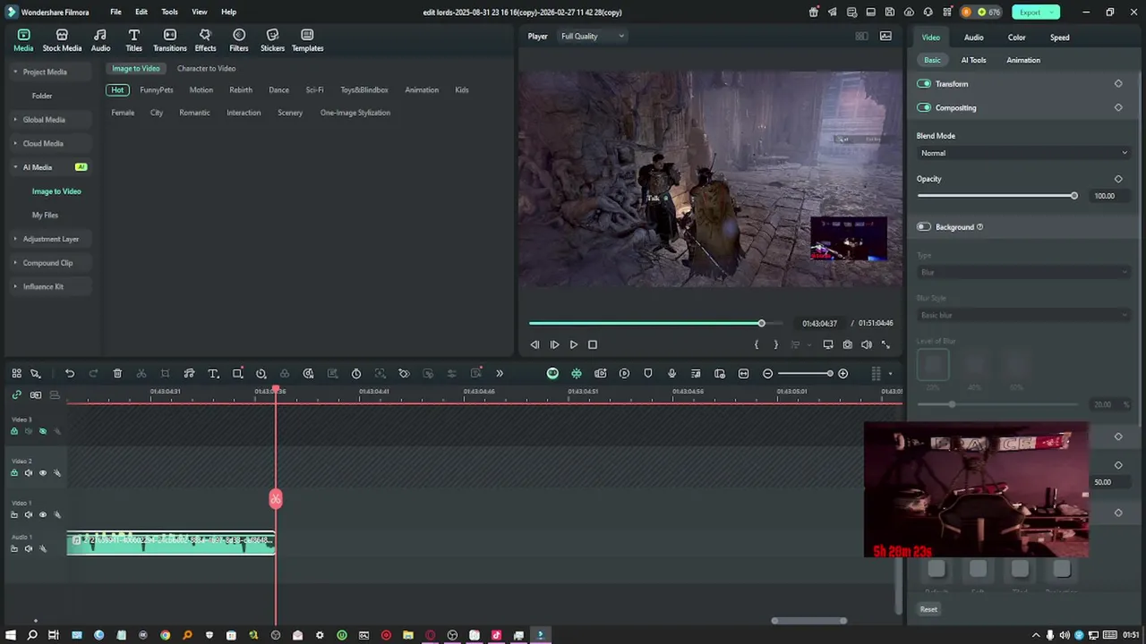Click the Reset button in properties panel
Viewport: 1146px width, 644px height.
(928, 610)
